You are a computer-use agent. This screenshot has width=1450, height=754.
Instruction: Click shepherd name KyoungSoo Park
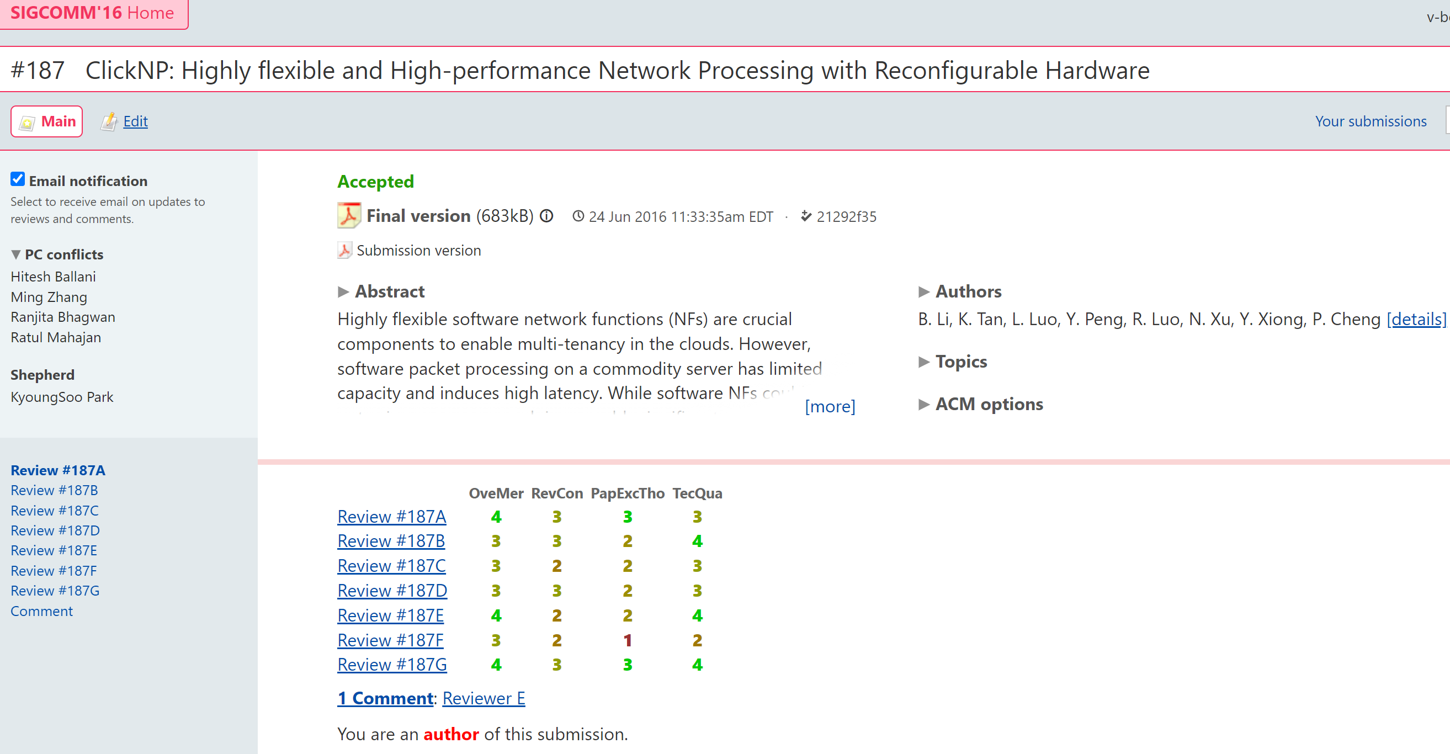pos(62,397)
